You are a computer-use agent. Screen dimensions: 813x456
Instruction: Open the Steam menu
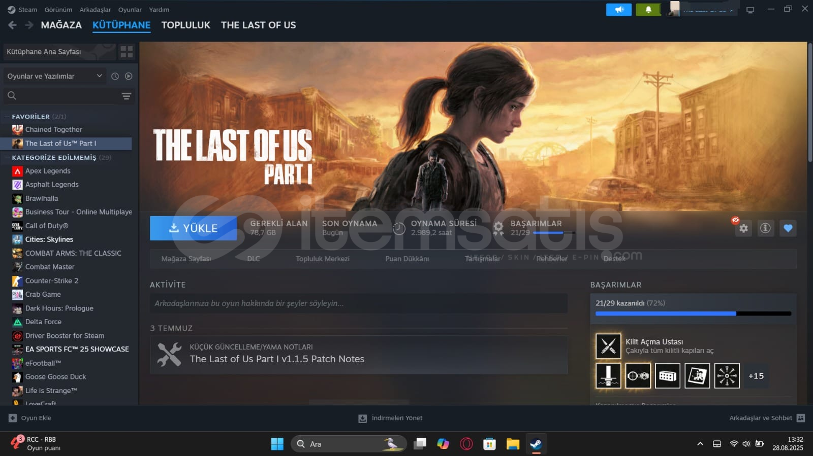22,10
